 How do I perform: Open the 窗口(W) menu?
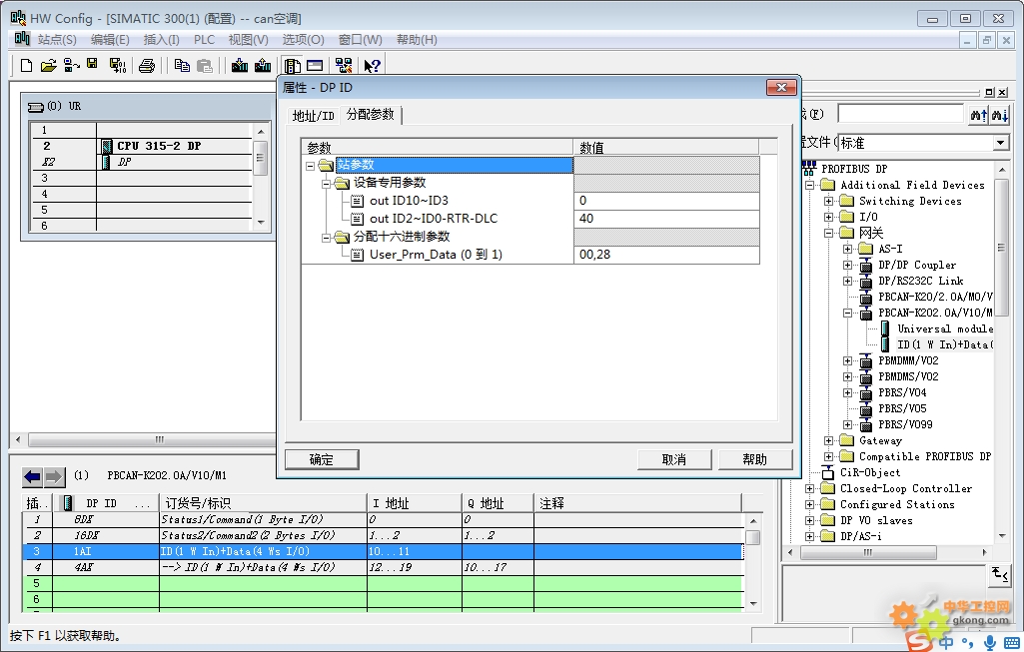pos(360,39)
